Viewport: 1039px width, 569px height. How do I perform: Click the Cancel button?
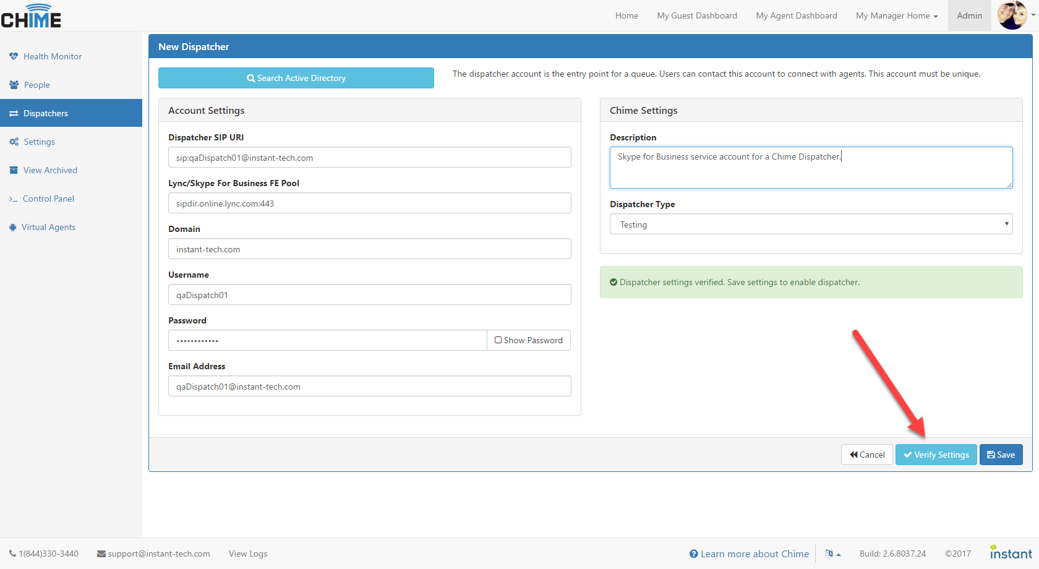pos(867,455)
